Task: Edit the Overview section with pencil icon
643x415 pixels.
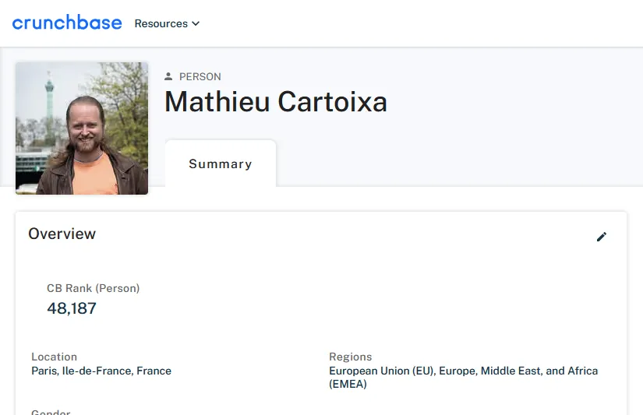Action: click(x=601, y=237)
